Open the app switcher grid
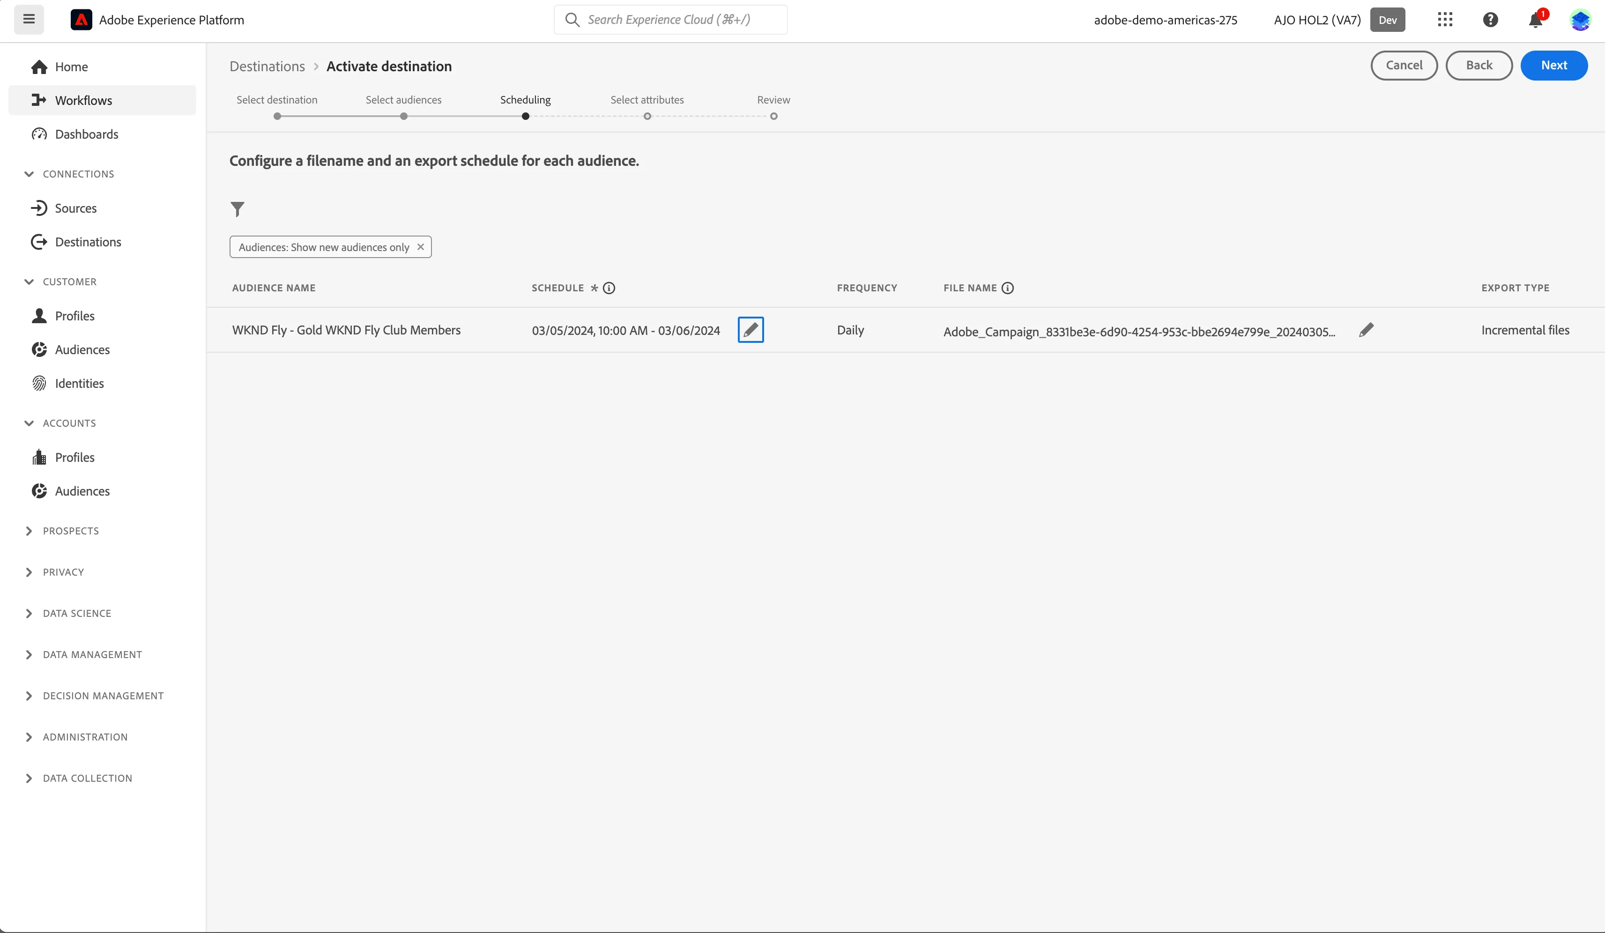 click(1444, 20)
